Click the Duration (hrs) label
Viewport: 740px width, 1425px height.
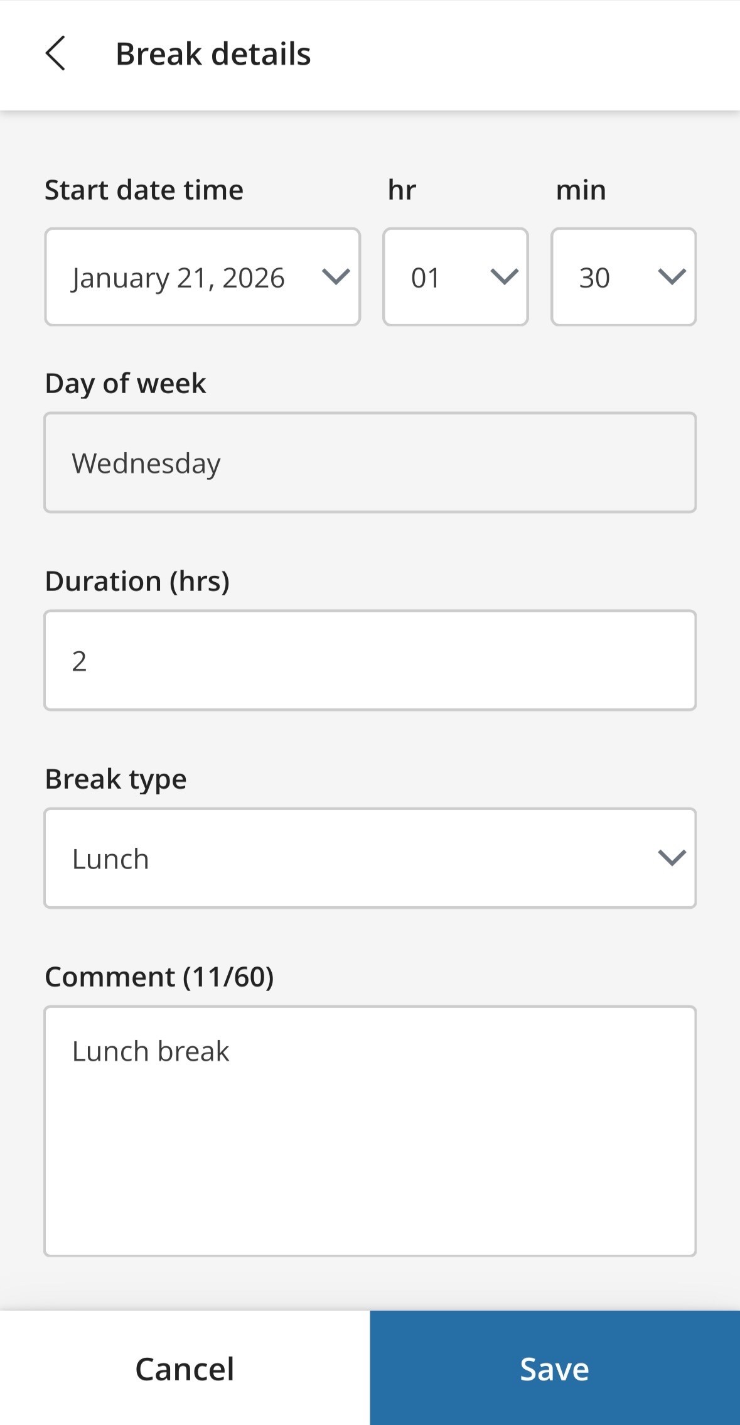[137, 581]
